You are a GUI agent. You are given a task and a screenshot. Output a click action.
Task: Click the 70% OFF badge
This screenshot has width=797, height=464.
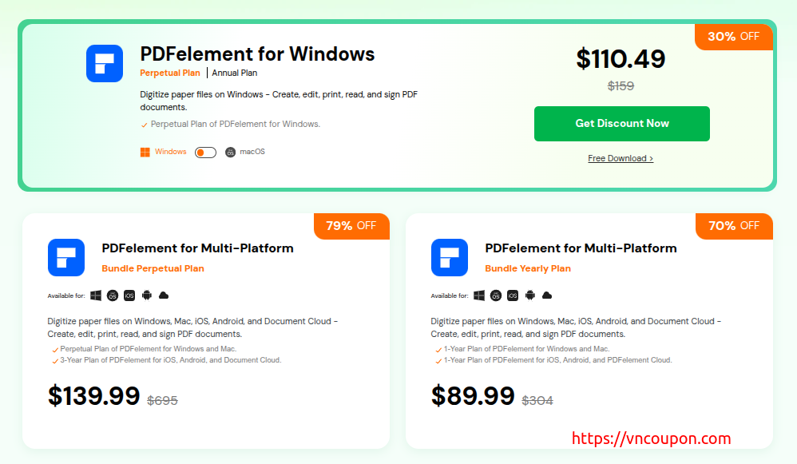click(x=734, y=226)
